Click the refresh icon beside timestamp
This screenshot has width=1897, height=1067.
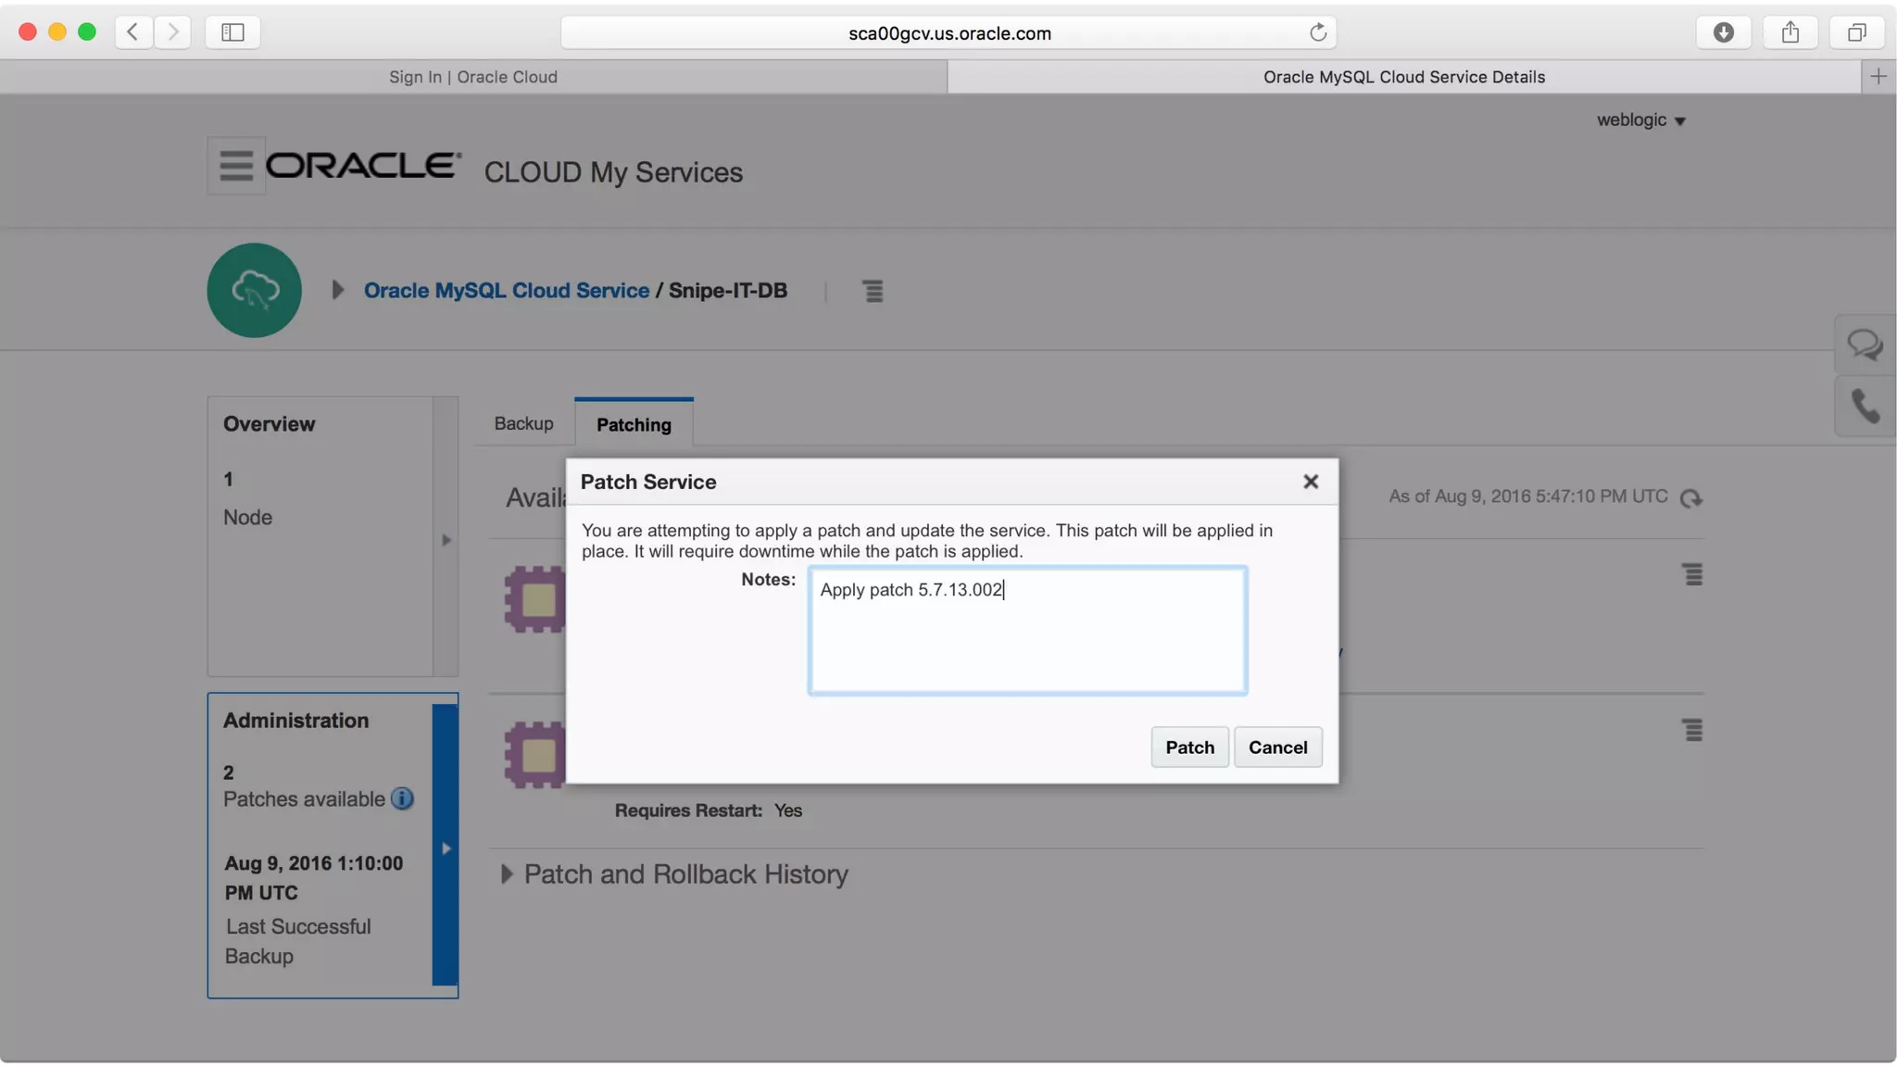(x=1690, y=498)
